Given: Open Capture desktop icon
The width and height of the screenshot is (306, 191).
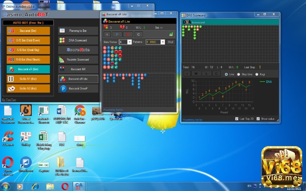Looking at the screenshot, I should pyautogui.click(x=44, y=167).
